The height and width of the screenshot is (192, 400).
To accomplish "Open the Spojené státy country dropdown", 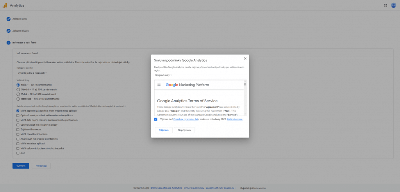I will coord(164,75).
